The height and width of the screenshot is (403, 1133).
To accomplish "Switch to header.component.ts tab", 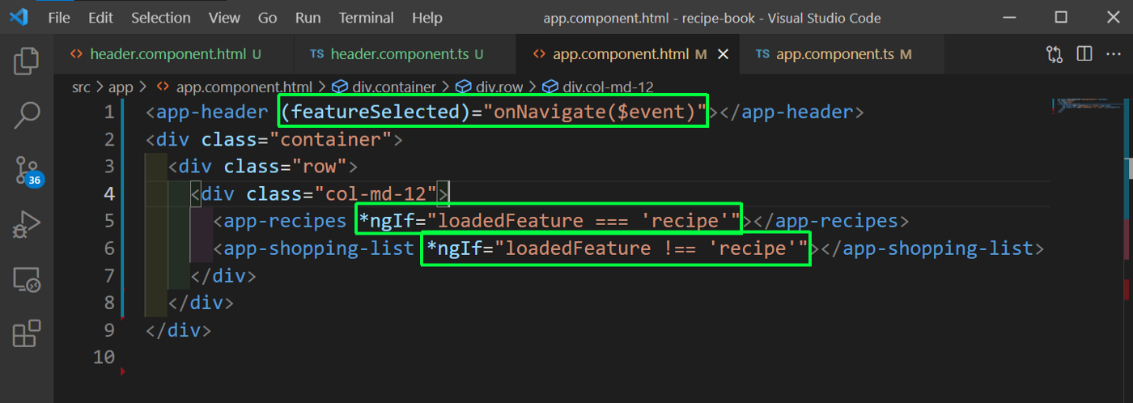I will point(404,54).
